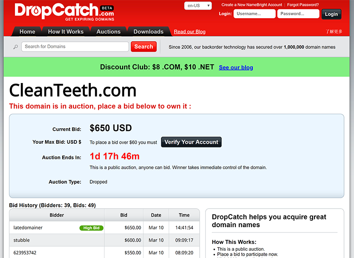Switch to the Auctions tab

point(108,32)
